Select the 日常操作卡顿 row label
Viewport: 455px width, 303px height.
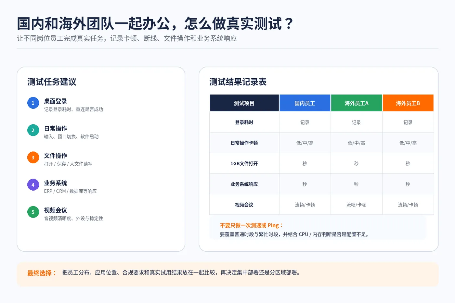tap(244, 143)
